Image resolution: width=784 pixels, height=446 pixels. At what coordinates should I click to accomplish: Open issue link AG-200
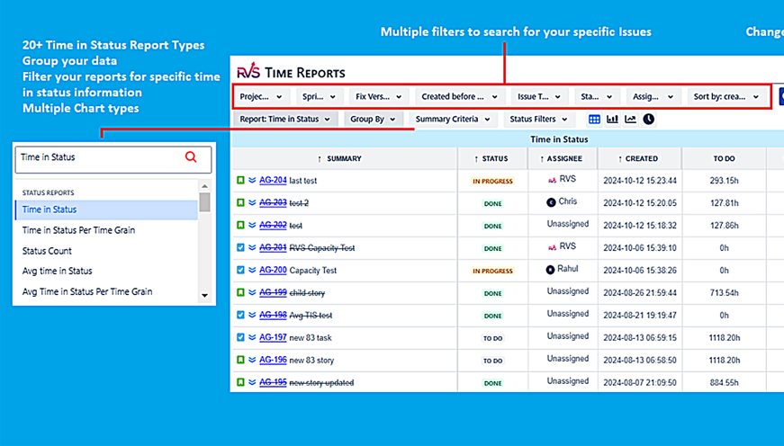(273, 270)
